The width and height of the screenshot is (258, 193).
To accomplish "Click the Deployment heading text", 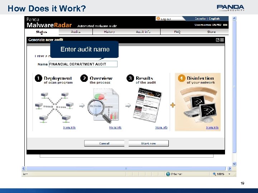I will [58, 78].
